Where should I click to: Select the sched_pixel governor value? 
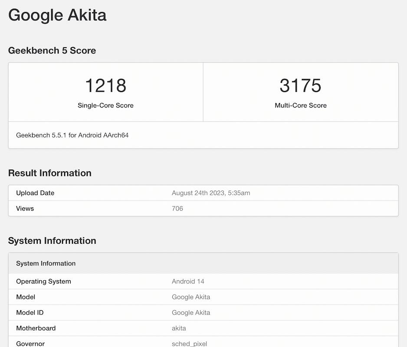190,344
